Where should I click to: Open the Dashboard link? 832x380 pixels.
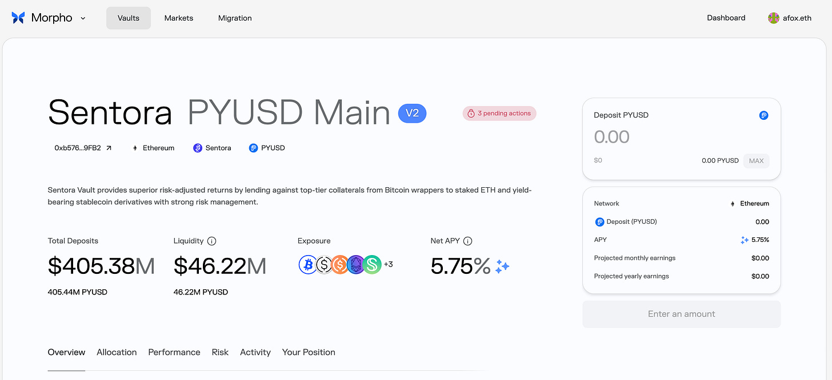click(x=726, y=18)
